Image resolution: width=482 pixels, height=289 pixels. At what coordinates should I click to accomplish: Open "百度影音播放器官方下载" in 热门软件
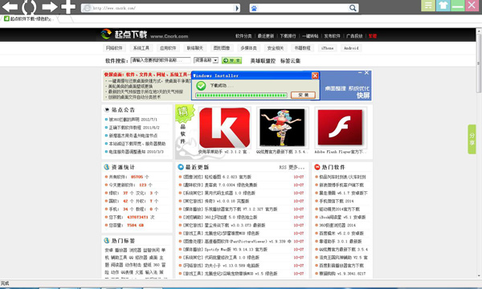pyautogui.click(x=341, y=266)
